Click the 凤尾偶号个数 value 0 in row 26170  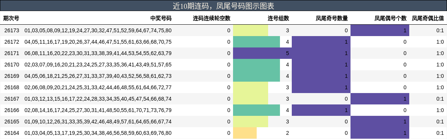click(405, 65)
